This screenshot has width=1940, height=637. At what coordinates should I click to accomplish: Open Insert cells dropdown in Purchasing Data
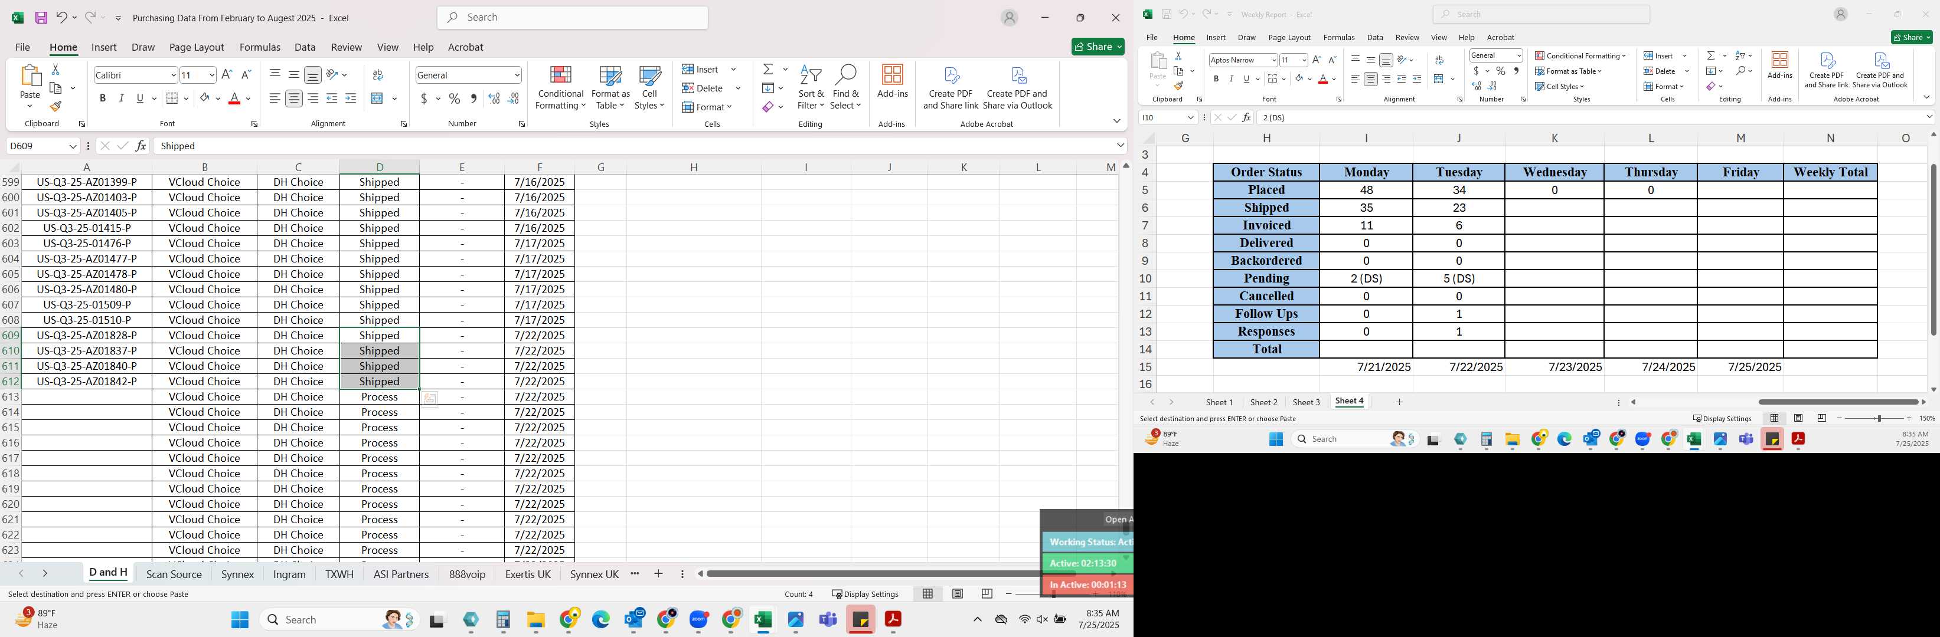[733, 69]
